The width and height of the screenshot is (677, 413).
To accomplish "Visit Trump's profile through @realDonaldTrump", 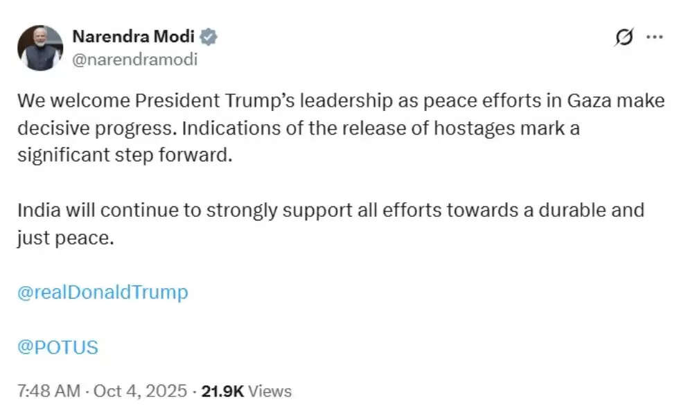I will click(103, 292).
